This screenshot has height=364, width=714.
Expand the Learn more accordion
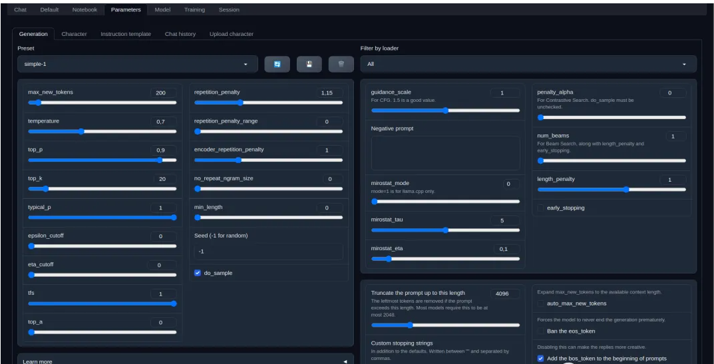pyautogui.click(x=185, y=361)
